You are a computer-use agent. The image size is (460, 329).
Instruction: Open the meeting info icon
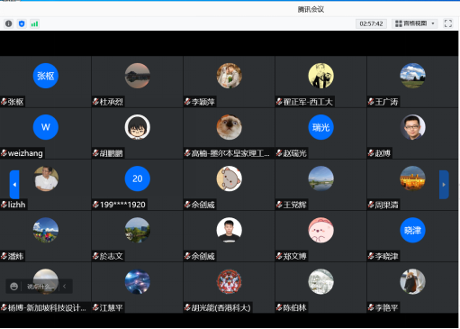pos(9,23)
